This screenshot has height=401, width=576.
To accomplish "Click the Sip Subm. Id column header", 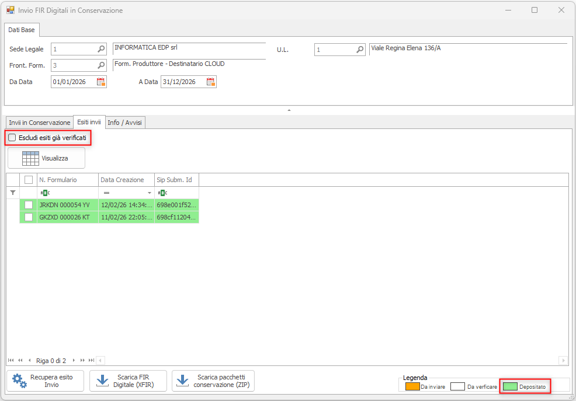I will pos(176,180).
